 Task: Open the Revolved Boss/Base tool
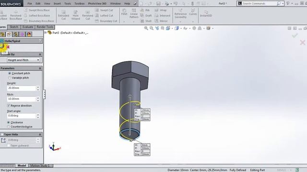[x=15, y=15]
